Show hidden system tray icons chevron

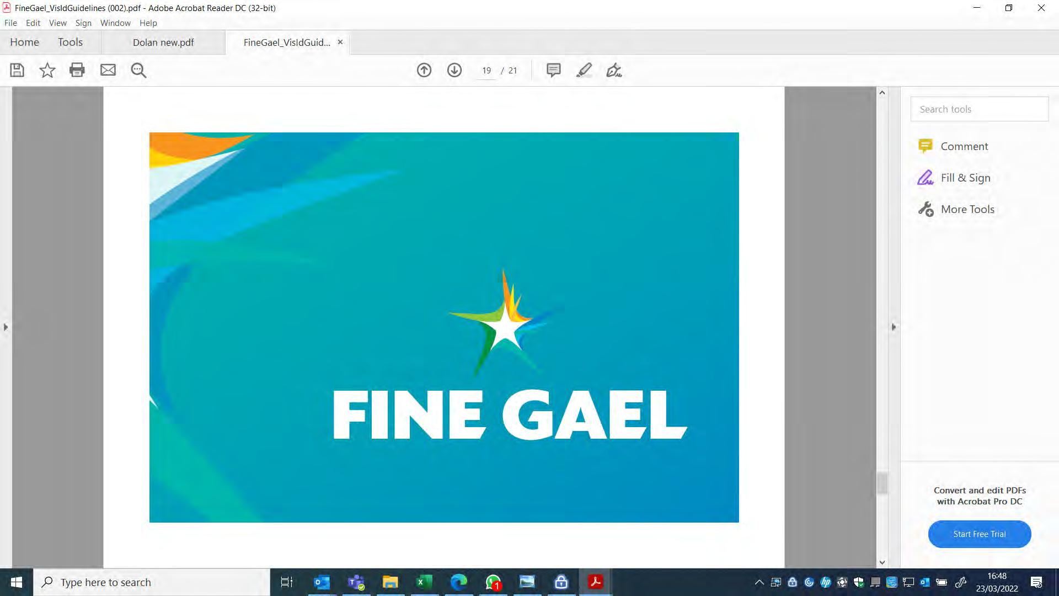click(x=760, y=582)
